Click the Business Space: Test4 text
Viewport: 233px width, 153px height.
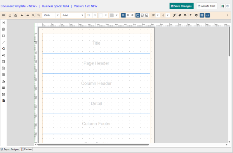click(x=56, y=6)
